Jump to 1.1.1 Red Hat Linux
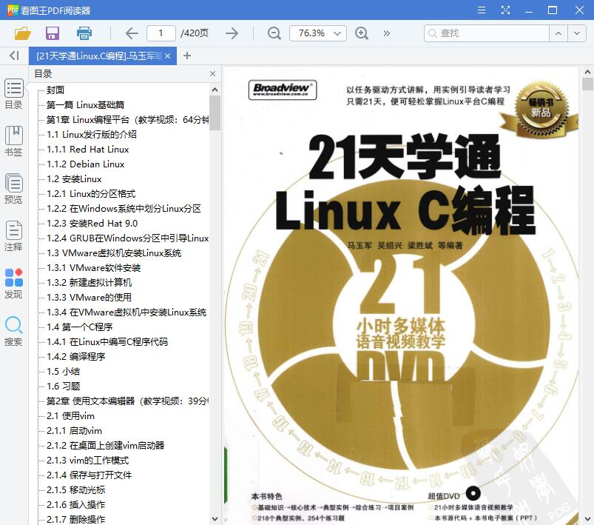 click(x=88, y=149)
